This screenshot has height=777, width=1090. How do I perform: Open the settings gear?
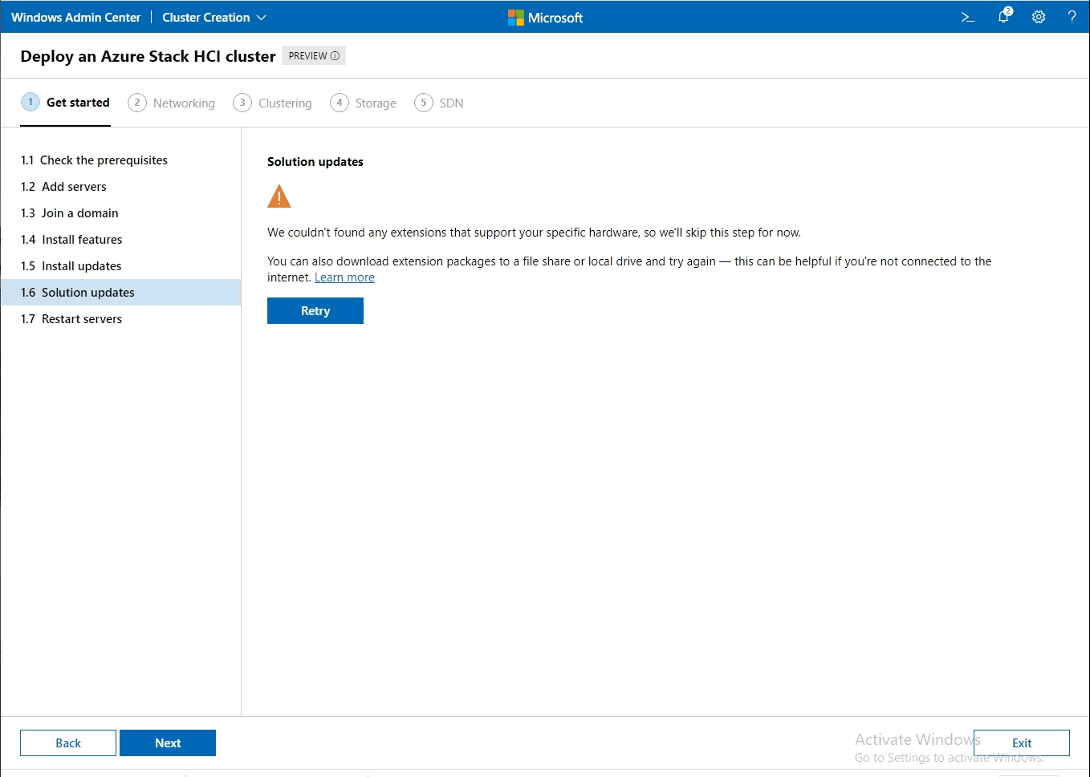tap(1039, 17)
